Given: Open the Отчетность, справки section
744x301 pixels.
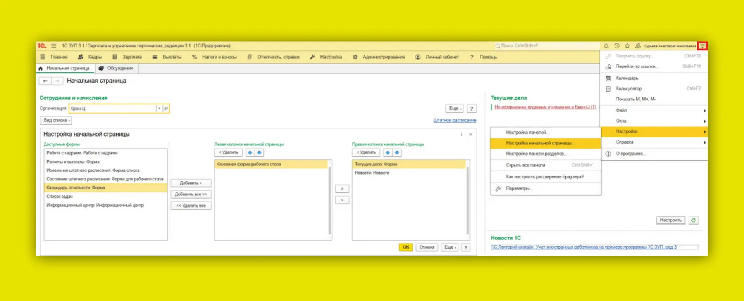Looking at the screenshot, I should (x=274, y=57).
